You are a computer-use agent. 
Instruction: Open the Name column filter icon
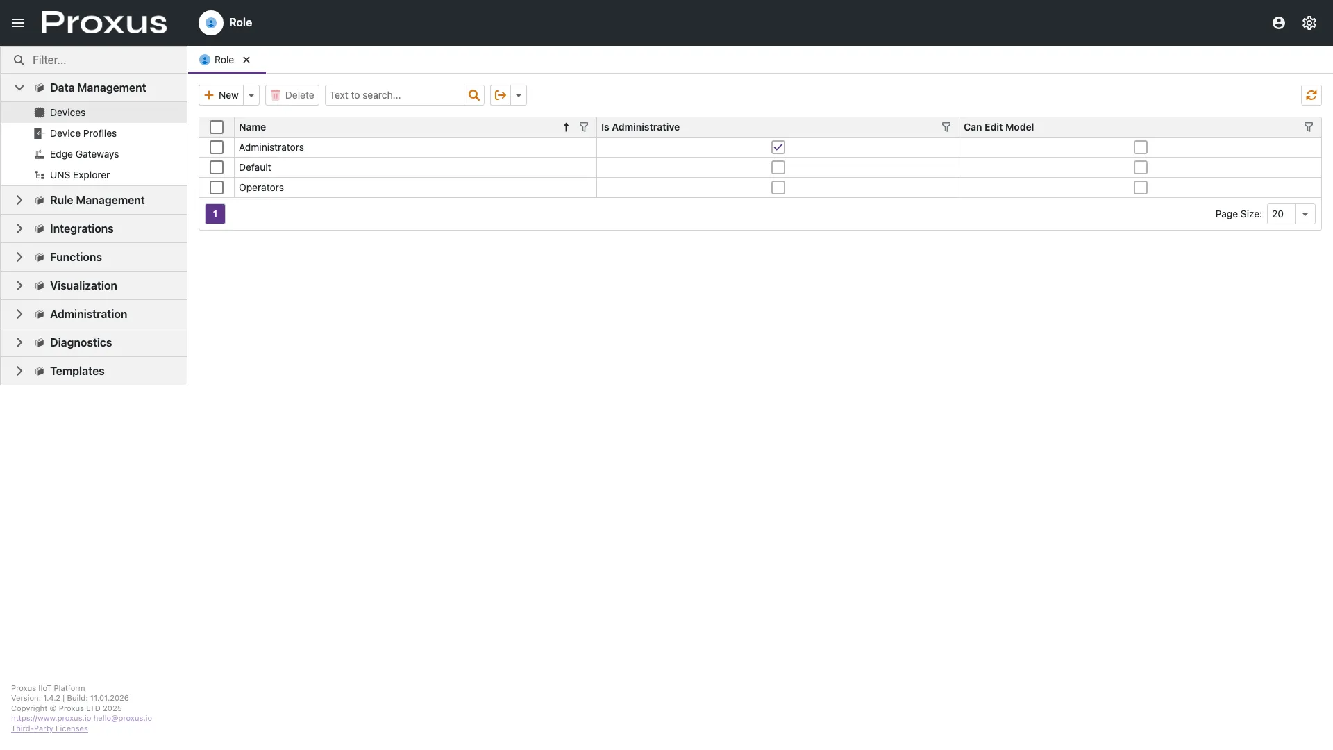[x=584, y=127]
